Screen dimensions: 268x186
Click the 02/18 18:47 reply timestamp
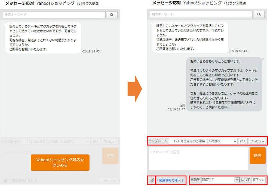(x=176, y=109)
